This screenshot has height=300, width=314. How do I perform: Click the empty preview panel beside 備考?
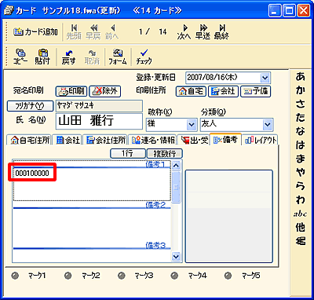click(229, 216)
